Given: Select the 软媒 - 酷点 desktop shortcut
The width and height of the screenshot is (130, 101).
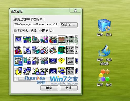Looking at the screenshot, I should tap(104, 78).
